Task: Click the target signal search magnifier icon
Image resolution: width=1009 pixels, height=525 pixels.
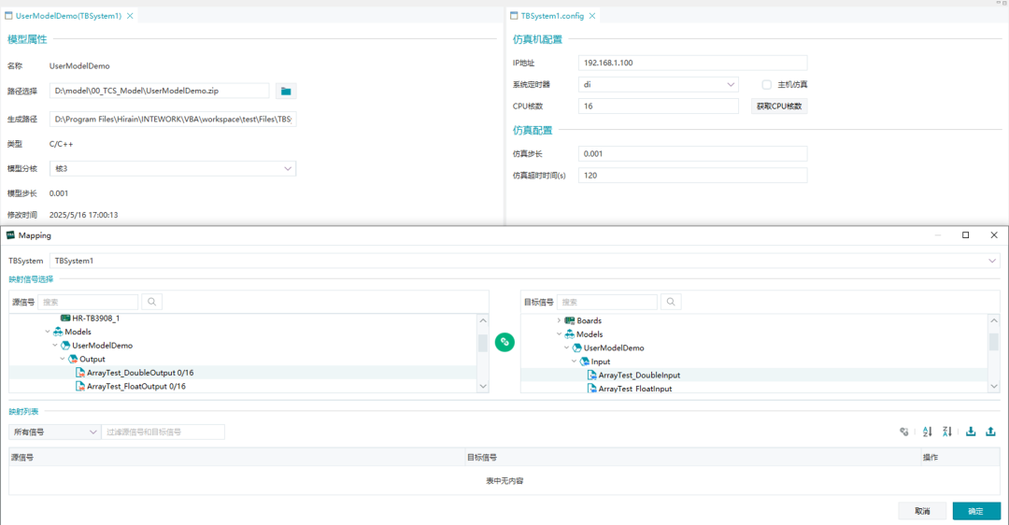Action: coord(671,302)
